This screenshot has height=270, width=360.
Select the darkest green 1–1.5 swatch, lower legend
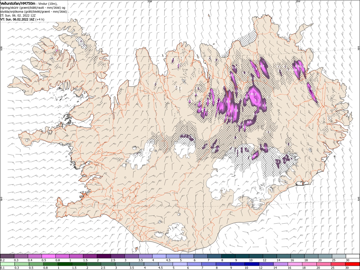pyautogui.click(x=65, y=264)
